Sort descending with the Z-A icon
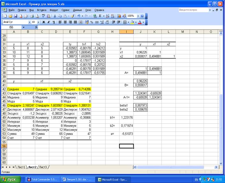Image resolution: width=225 pixels, height=183 pixels. (x=113, y=16)
